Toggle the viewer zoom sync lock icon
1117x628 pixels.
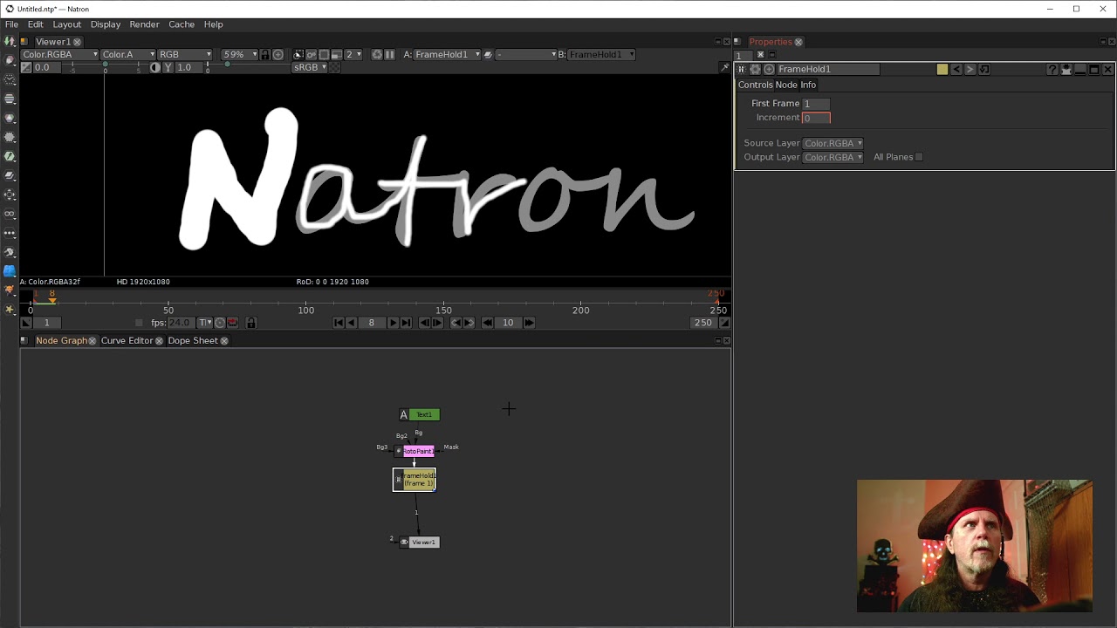(x=264, y=54)
